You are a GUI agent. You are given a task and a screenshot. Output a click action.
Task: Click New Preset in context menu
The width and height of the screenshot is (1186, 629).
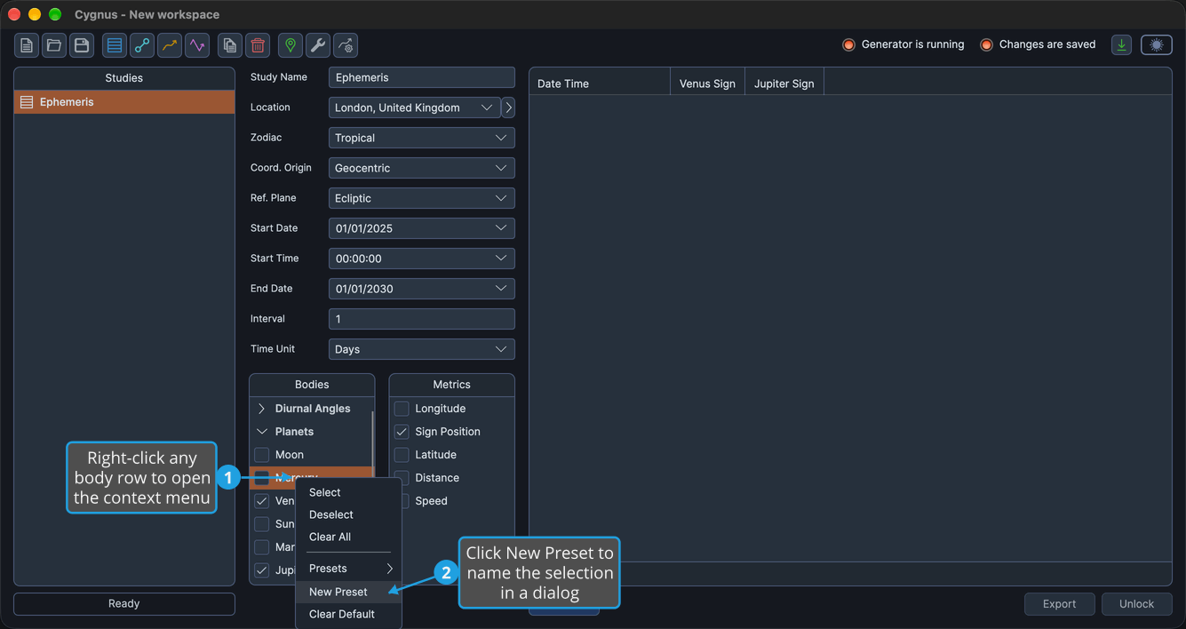pos(349,592)
